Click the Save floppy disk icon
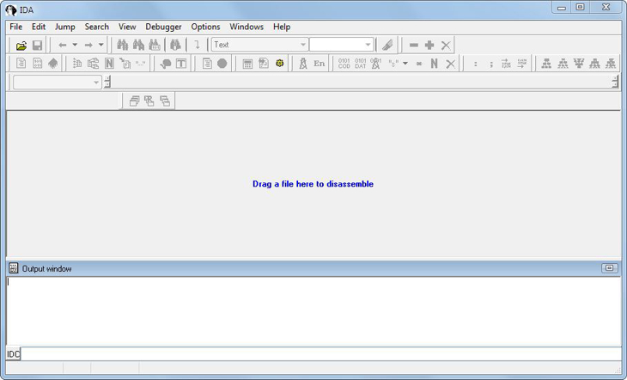Screen dimensions: 627x380 click(37, 45)
